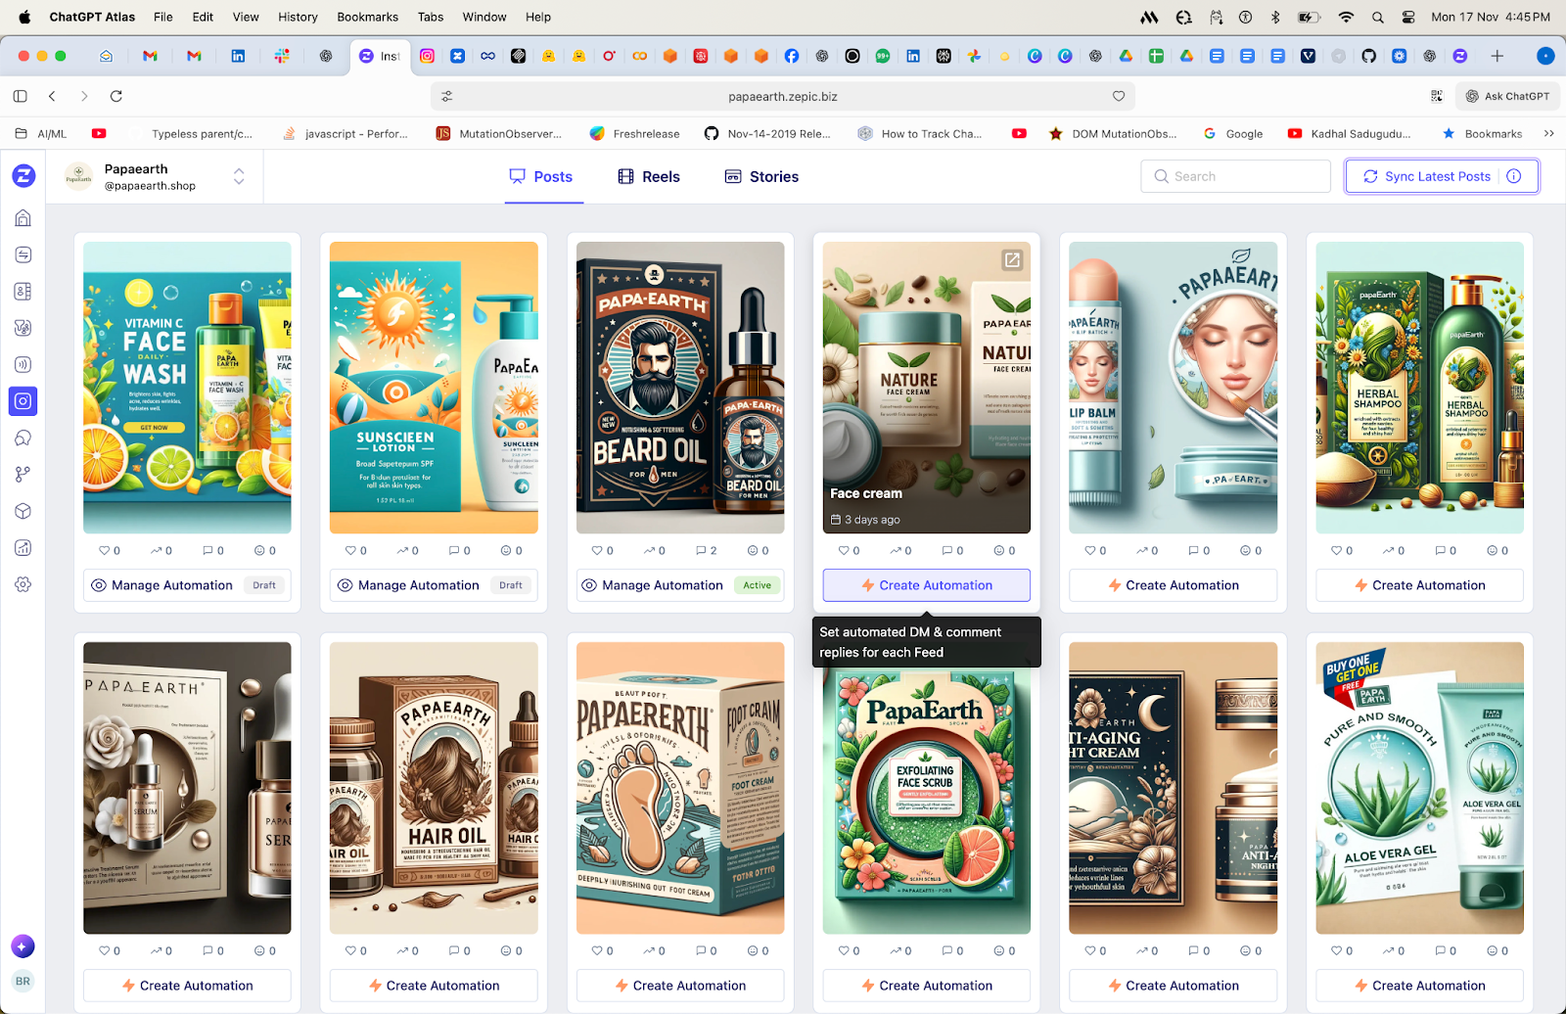Screen dimensions: 1566x1014
Task: Toggle the browser sidebar panel button
Action: 21,96
